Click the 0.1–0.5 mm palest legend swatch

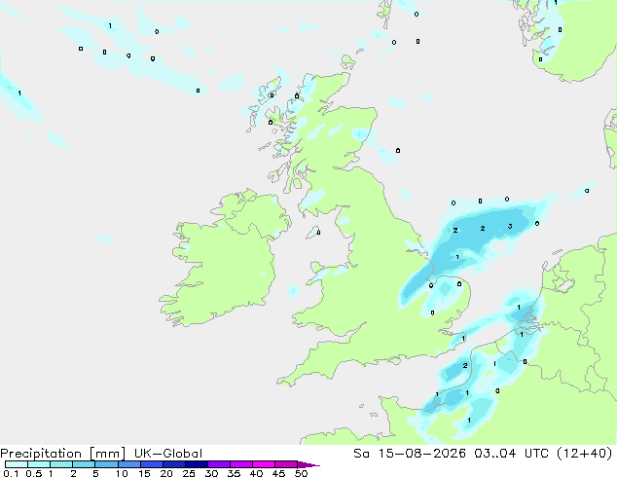click(17, 464)
